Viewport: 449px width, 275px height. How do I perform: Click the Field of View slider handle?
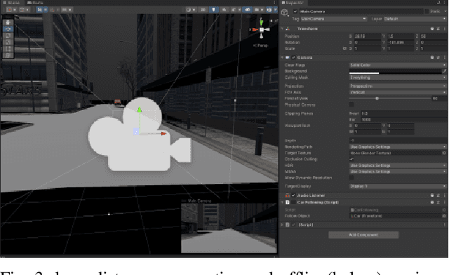point(377,98)
